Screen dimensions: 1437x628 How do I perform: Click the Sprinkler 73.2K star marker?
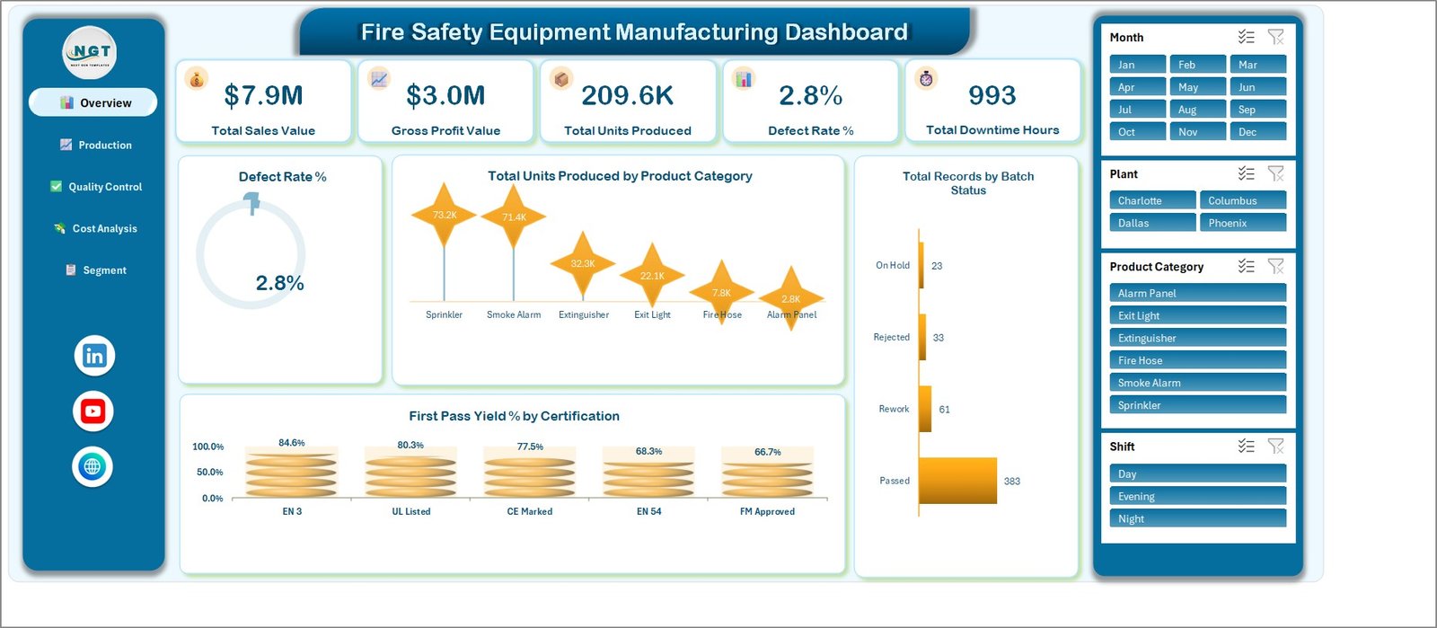coord(444,215)
